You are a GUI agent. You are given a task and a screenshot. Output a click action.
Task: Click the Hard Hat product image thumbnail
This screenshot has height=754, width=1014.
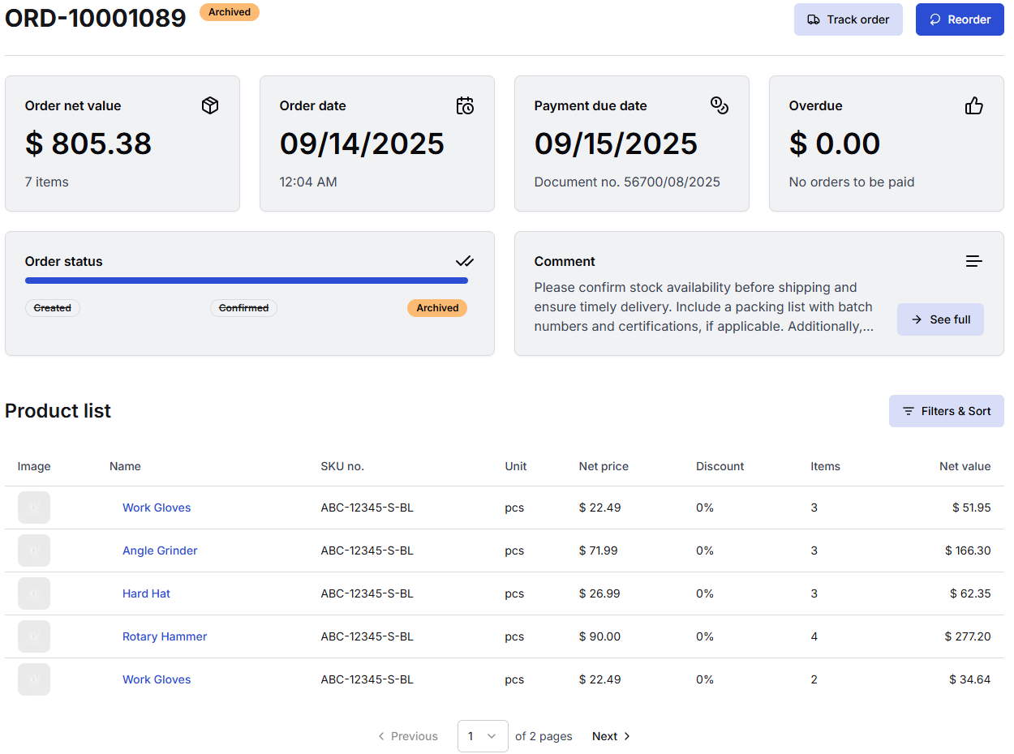(34, 593)
